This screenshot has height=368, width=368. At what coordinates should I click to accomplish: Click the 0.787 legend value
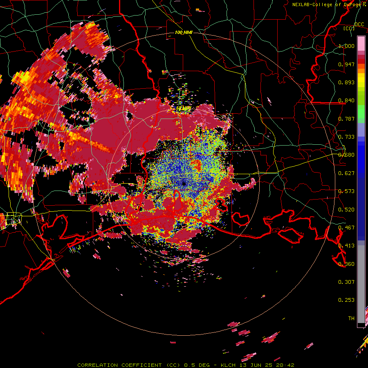[346, 119]
